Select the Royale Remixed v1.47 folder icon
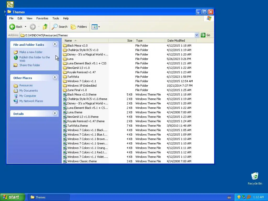Image resolution: width=268 pixels, height=201 pixels. (65, 72)
